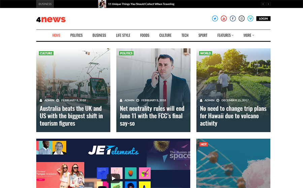The image size is (303, 188).
Task: Open the ferris wheel HOT article image
Action: pos(233,163)
